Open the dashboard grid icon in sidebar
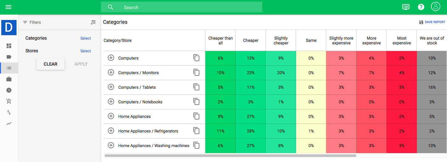This screenshot has width=447, height=162. pos(9,46)
